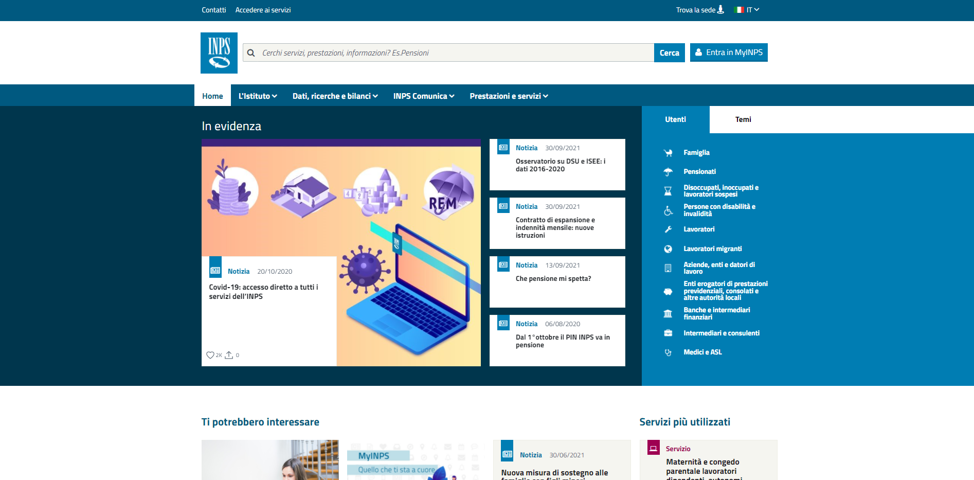Image resolution: width=974 pixels, height=480 pixels.
Task: Open Osservatorio su DSU e ISEE article
Action: click(x=561, y=165)
